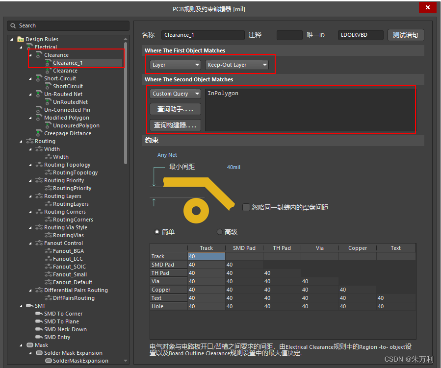Select DiffPairsRouting in the rules tree
The width and height of the screenshot is (441, 368).
pos(74,298)
